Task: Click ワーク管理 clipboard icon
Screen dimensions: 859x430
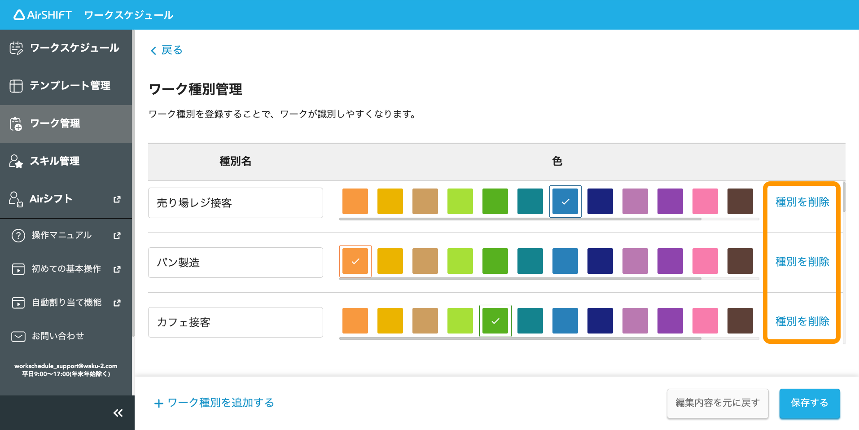Action: click(x=16, y=123)
